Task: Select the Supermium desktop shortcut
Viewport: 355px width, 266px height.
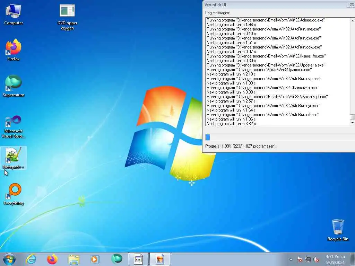Action: click(x=14, y=86)
